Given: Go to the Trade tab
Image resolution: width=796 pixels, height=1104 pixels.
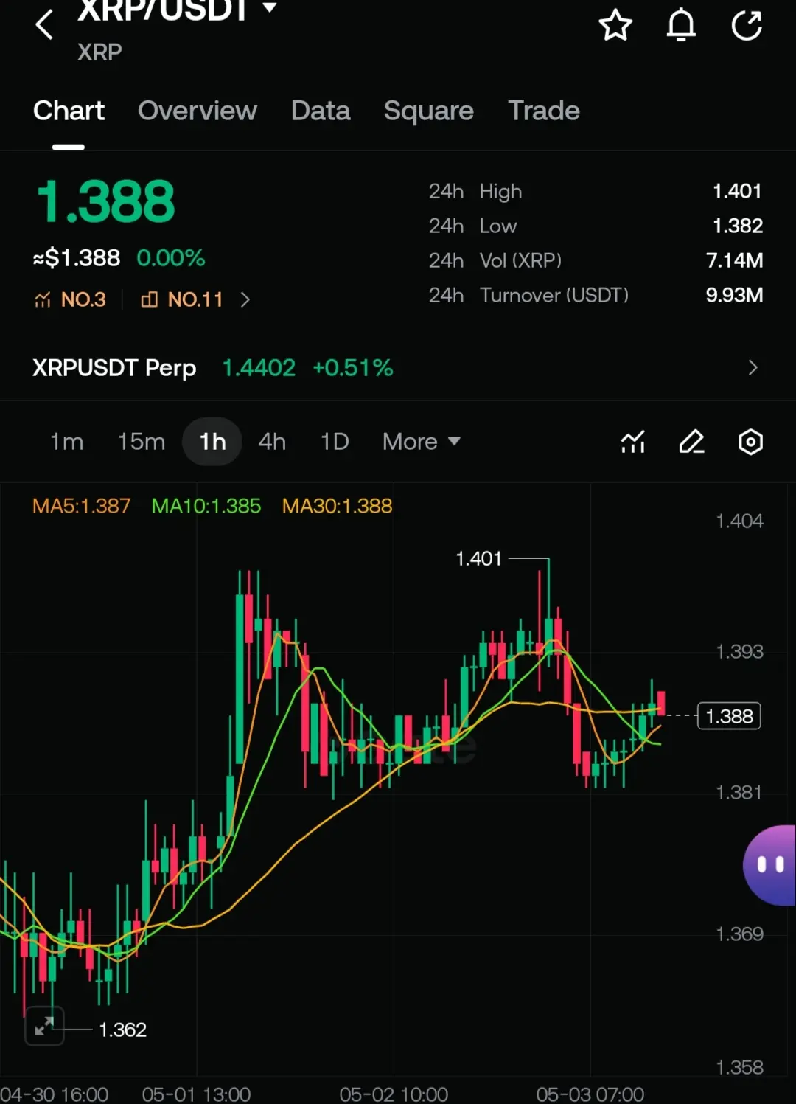Looking at the screenshot, I should pos(544,111).
